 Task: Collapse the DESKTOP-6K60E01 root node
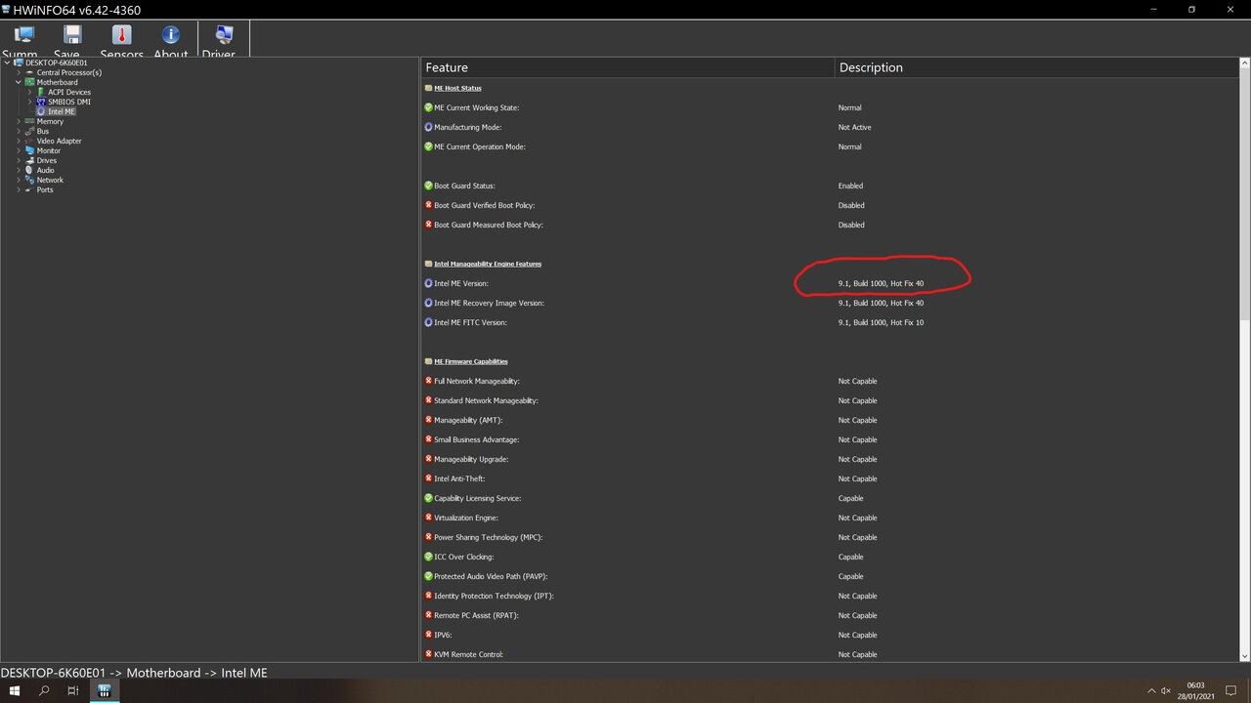pyautogui.click(x=8, y=62)
